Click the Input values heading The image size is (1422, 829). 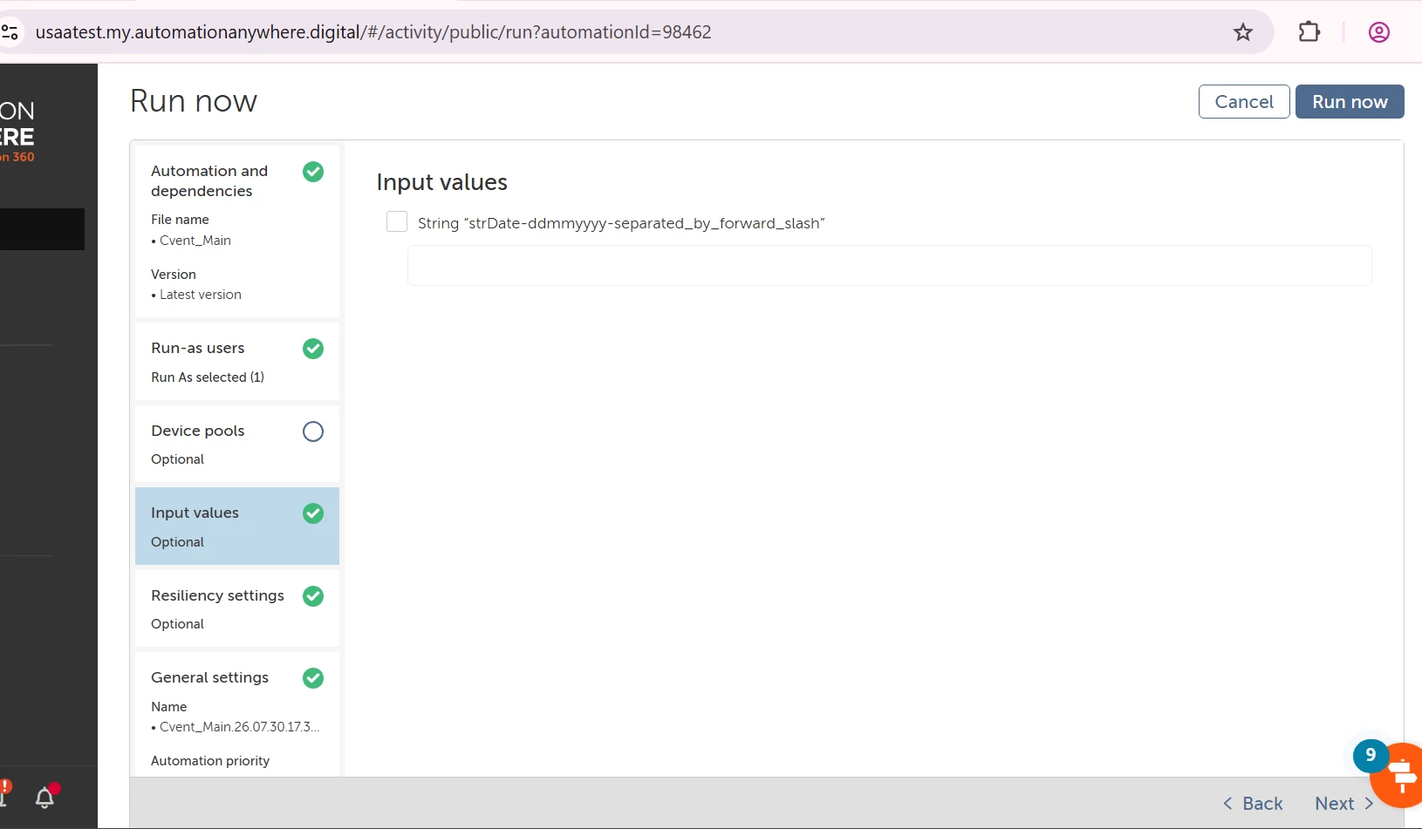(442, 182)
